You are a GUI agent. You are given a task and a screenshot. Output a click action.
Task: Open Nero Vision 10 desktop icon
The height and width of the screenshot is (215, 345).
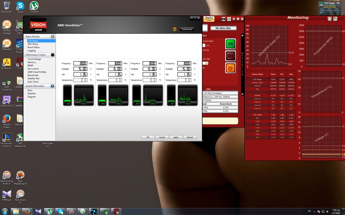[x=20, y=197]
